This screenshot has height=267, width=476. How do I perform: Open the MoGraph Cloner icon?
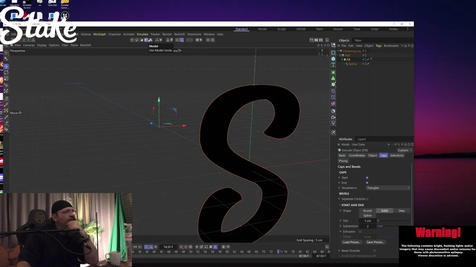(333, 78)
